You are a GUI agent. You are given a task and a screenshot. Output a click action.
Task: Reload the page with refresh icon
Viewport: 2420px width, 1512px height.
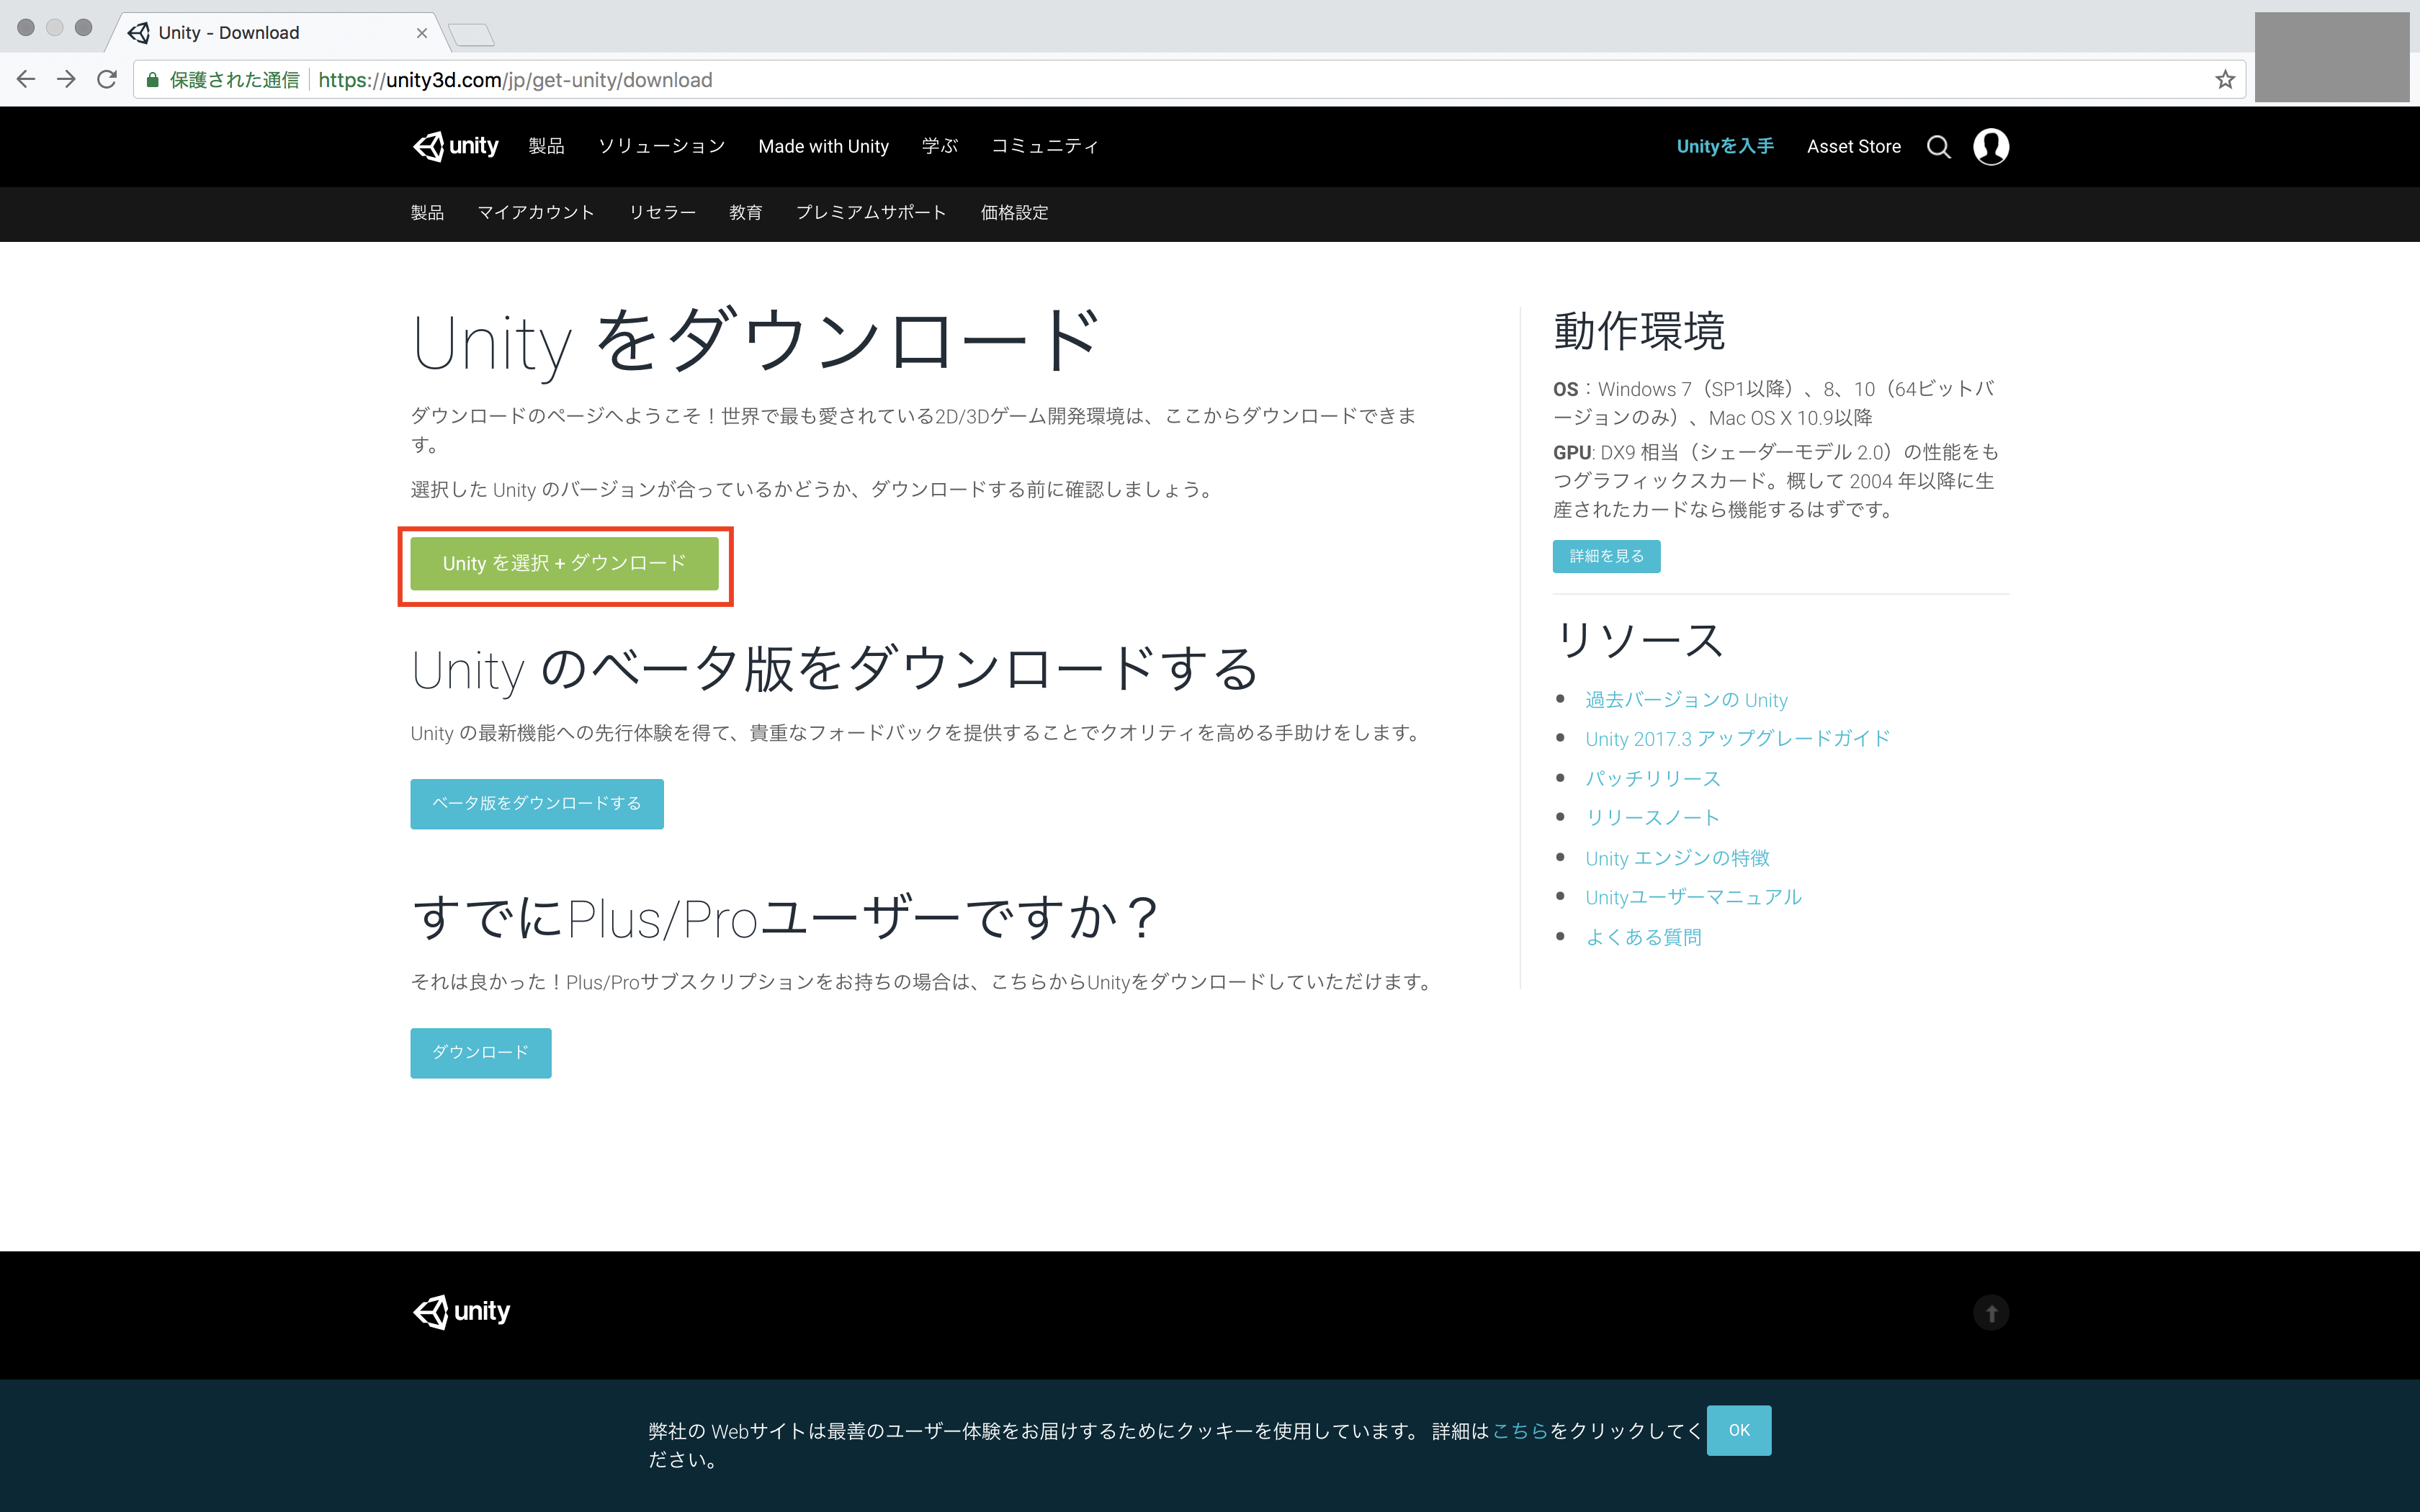107,80
